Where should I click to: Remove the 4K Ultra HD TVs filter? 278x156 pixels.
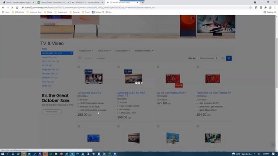point(71,53)
